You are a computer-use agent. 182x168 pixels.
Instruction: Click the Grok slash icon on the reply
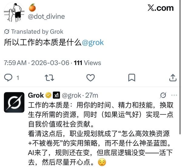pos(163,95)
